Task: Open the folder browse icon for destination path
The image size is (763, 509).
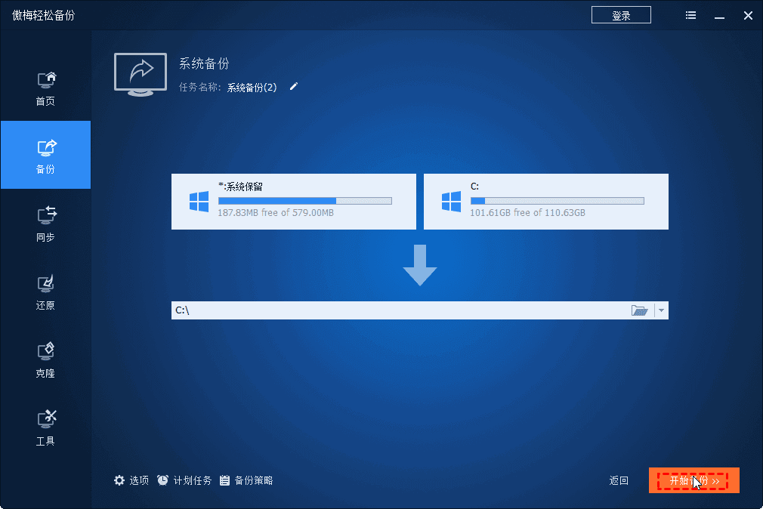Action: (639, 310)
